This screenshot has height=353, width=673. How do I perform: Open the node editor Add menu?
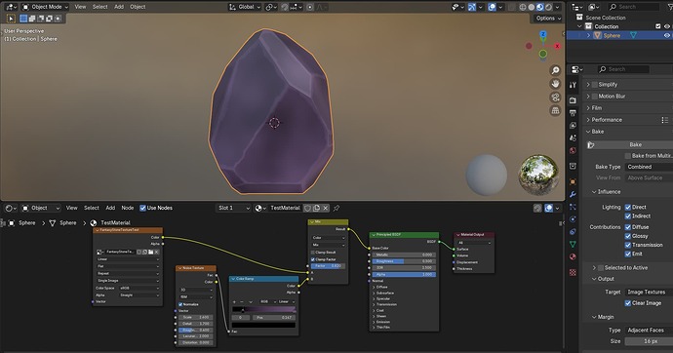110,208
